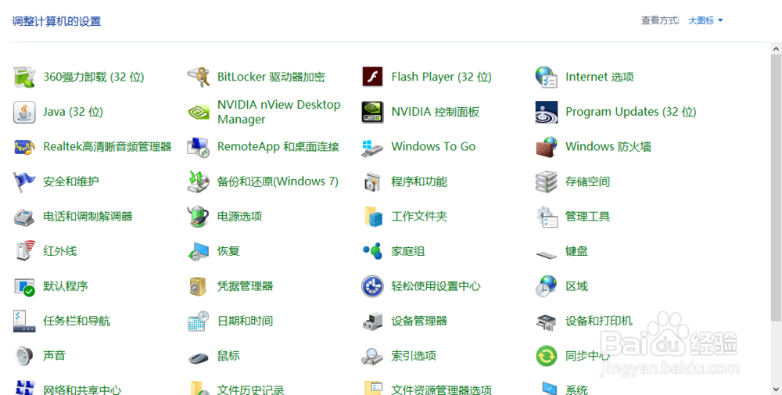The height and width of the screenshot is (395, 782).
Task: Open the 索引选项 magnifier icon
Action: (372, 357)
